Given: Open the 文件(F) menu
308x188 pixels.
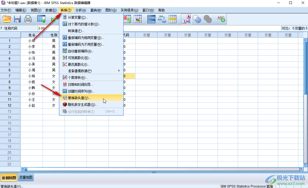Looking at the screenshot, I should tap(6, 10).
